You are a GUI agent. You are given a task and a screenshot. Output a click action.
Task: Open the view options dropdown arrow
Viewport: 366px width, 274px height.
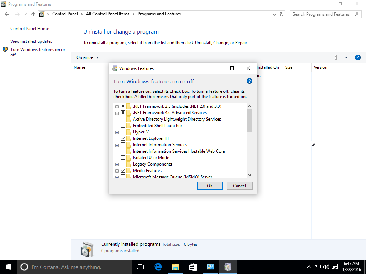pos(346,57)
